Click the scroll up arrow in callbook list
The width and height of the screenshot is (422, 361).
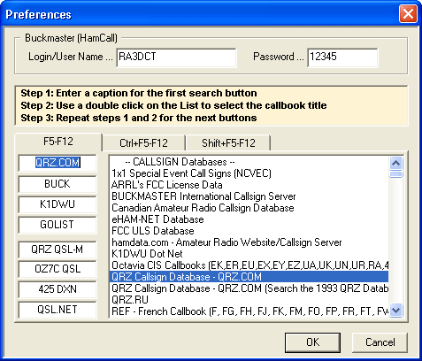click(395, 163)
